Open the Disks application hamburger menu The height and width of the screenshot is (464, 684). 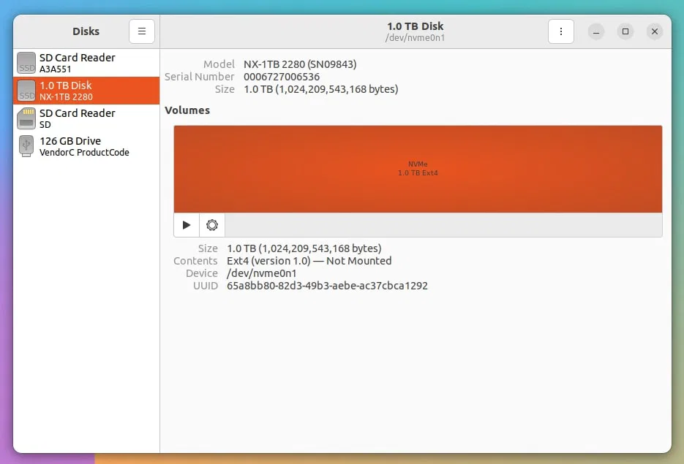[142, 31]
